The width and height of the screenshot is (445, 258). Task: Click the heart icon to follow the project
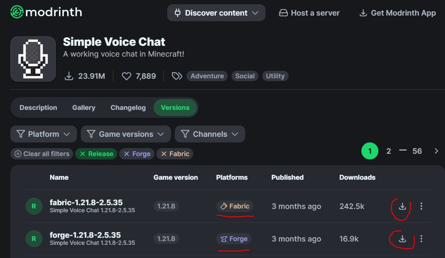pyautogui.click(x=126, y=76)
